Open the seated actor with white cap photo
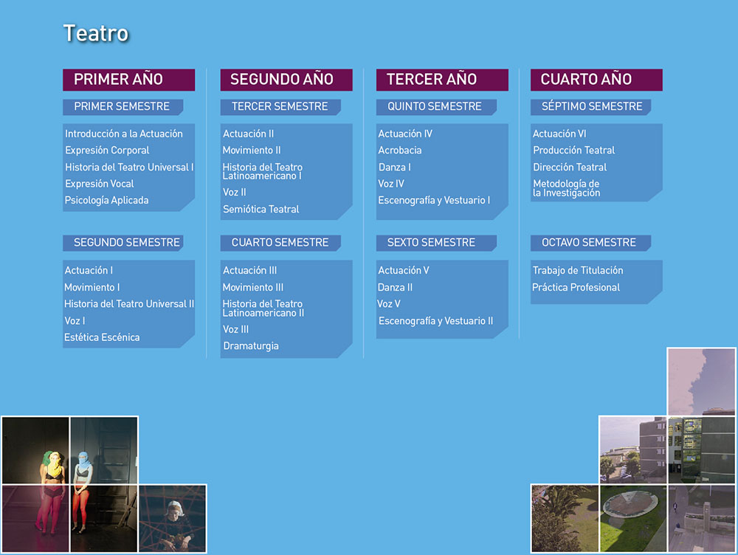This screenshot has width=738, height=555. (x=172, y=518)
